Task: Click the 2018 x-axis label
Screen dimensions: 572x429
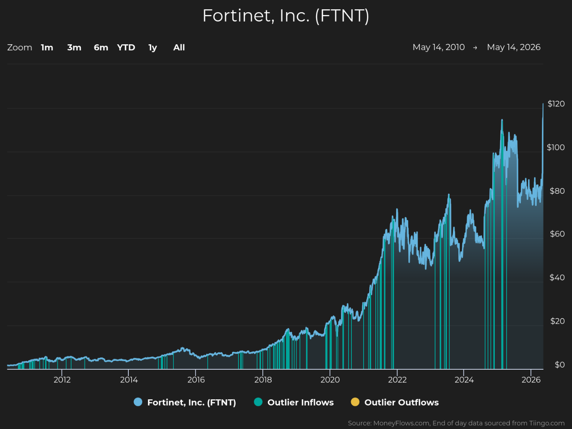Action: click(x=263, y=380)
